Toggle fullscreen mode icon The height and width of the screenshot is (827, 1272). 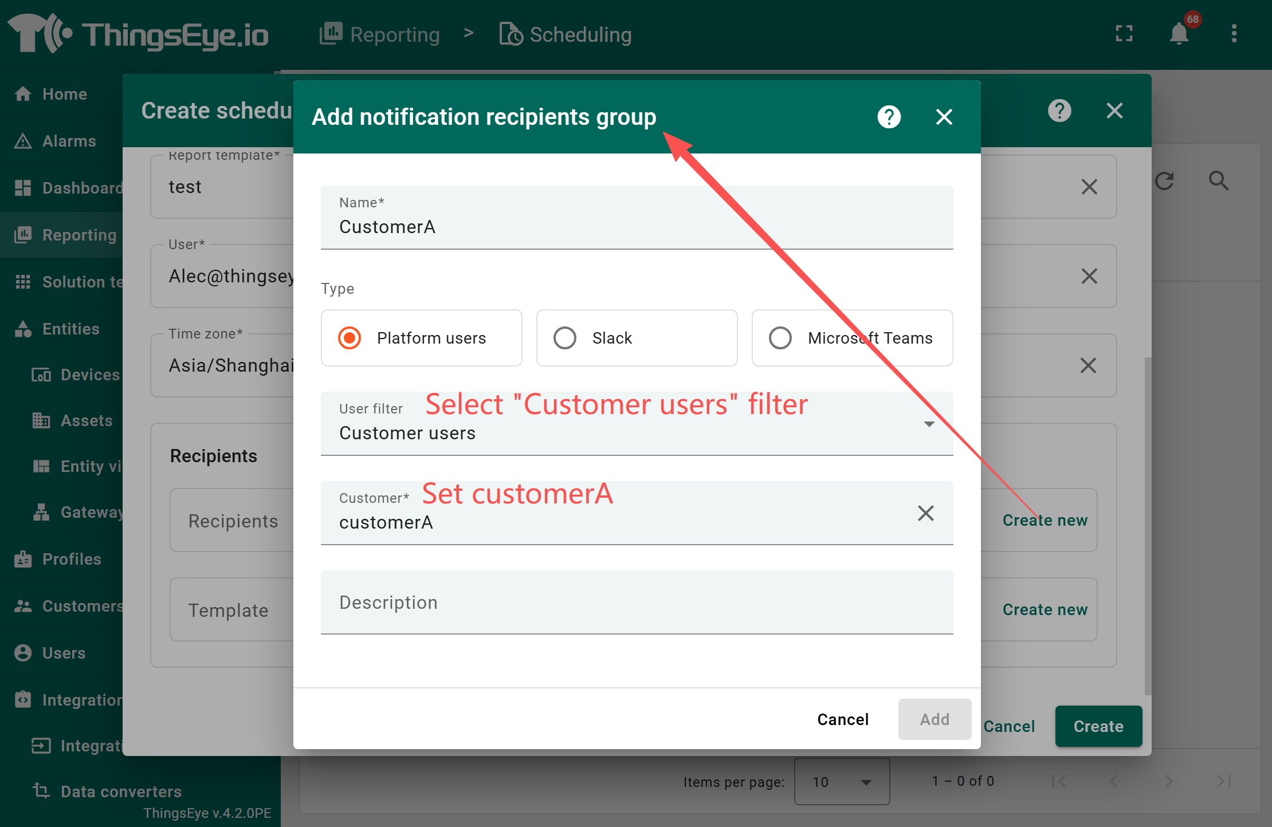pos(1124,34)
